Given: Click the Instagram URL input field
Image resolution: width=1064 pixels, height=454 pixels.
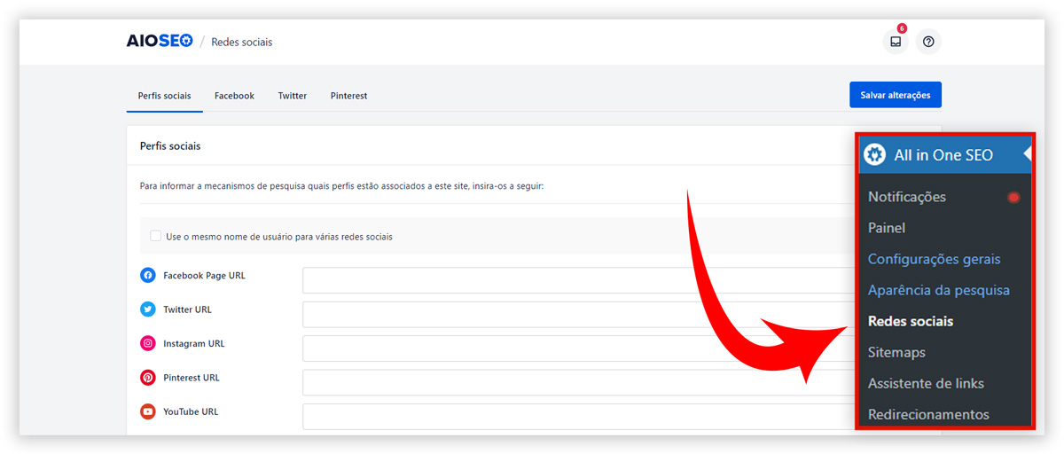Looking at the screenshot, I should click(x=579, y=348).
